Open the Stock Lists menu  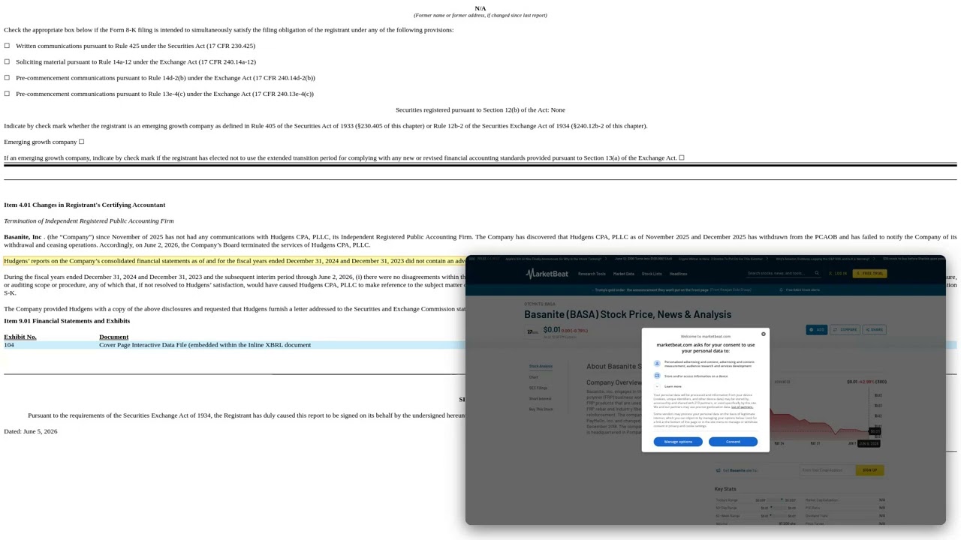652,274
